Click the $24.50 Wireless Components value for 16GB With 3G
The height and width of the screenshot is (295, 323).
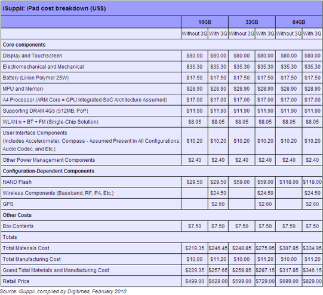pos(218,193)
